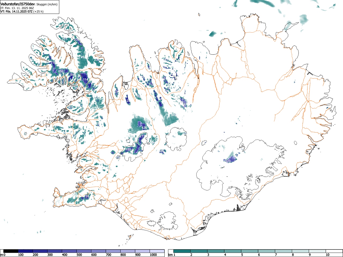The height and width of the screenshot is (257, 343).
Task: Click the 136 visibility value on the map
Action: pyautogui.click(x=144, y=128)
